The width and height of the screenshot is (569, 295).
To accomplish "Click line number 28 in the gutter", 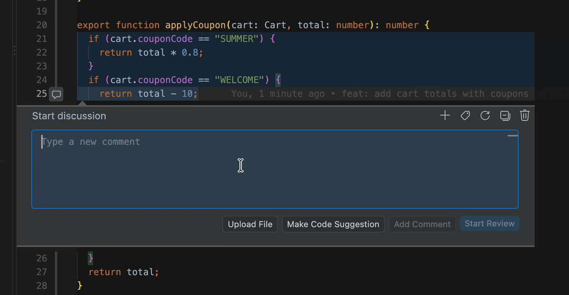I will 42,286.
